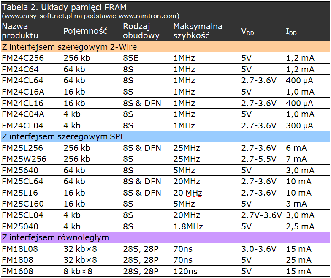Click the 1,2 mA current of FM24C64
Viewport: 331px width, 278px height.
[307, 69]
